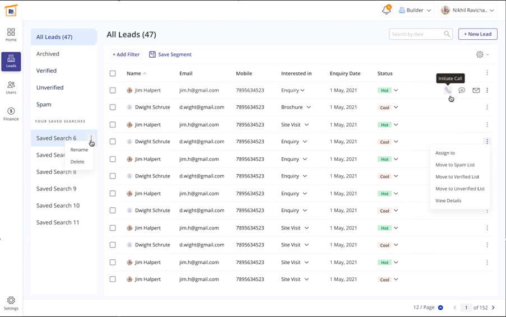Check the first Jim Halpert row checkbox
The height and width of the screenshot is (317, 506).
(x=113, y=90)
